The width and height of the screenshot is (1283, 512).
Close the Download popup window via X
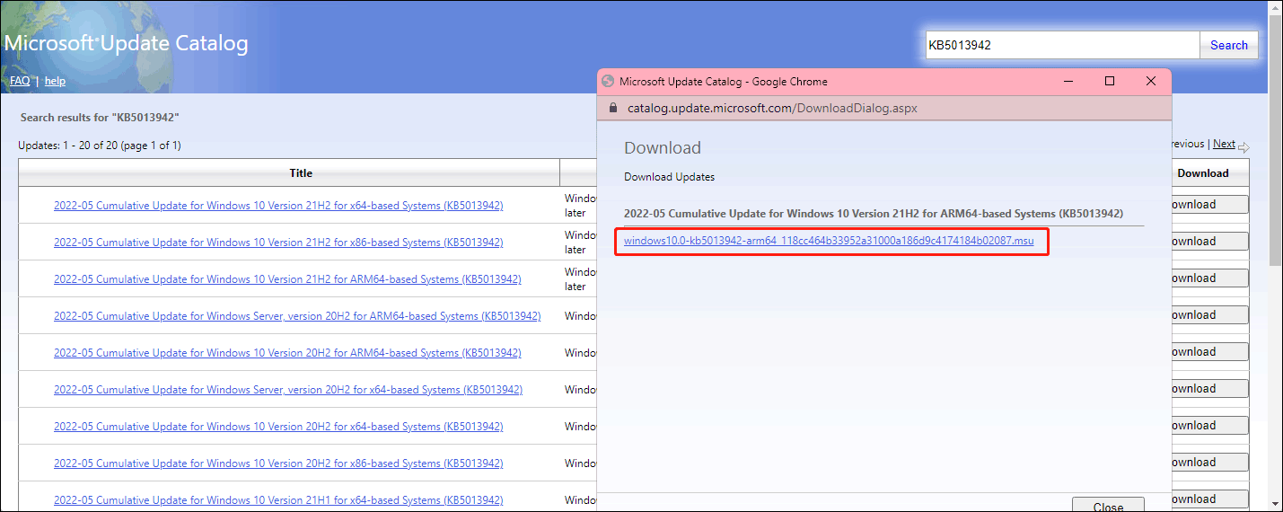1151,81
